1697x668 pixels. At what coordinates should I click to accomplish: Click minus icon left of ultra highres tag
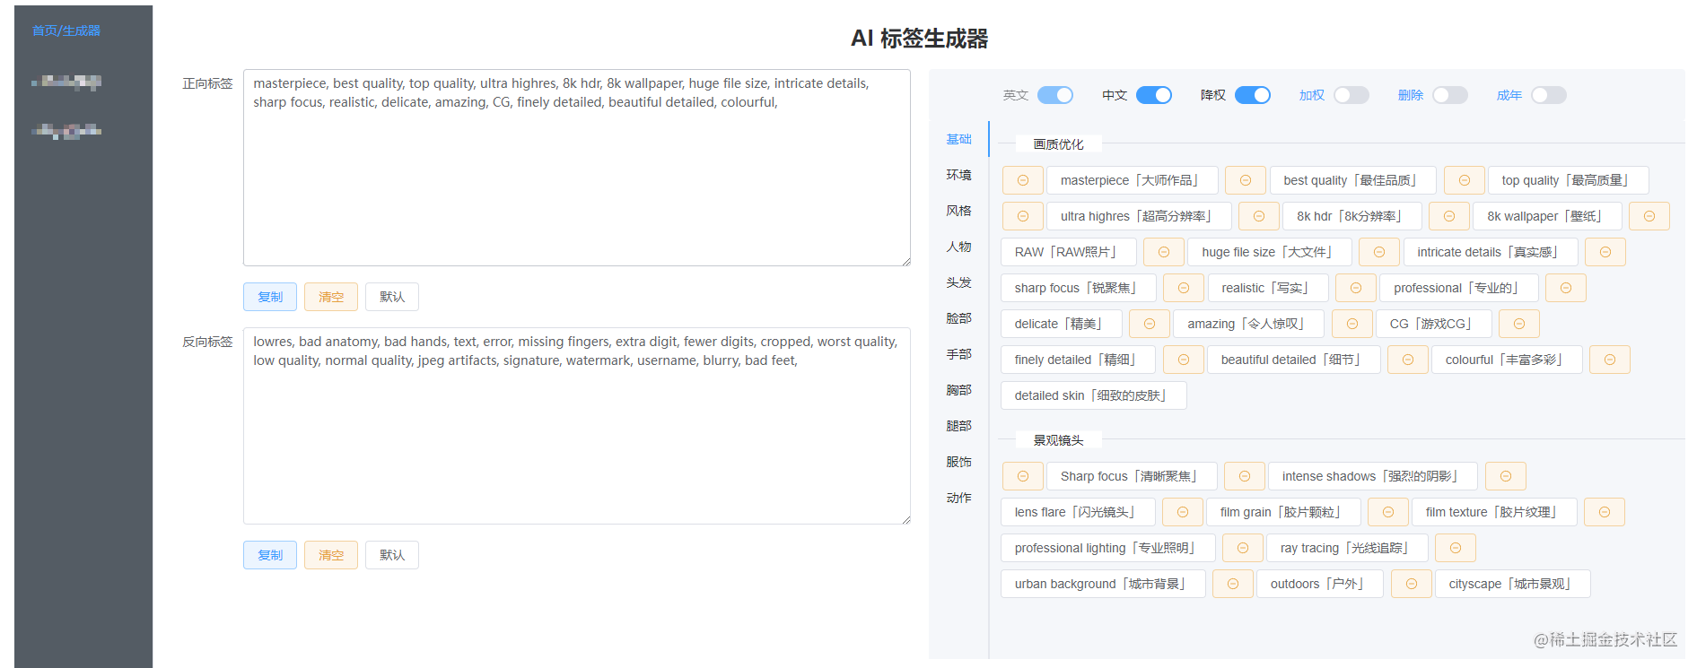pos(1022,216)
